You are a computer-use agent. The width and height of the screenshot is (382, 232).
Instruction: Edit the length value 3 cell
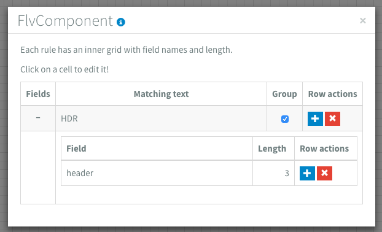click(x=273, y=173)
